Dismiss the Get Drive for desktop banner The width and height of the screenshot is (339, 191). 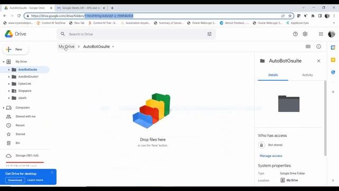pos(52,172)
